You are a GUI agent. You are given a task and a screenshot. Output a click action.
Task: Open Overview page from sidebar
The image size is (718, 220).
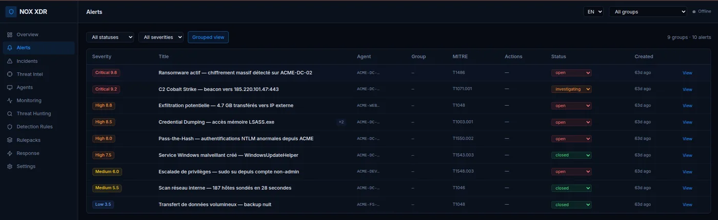click(39, 35)
